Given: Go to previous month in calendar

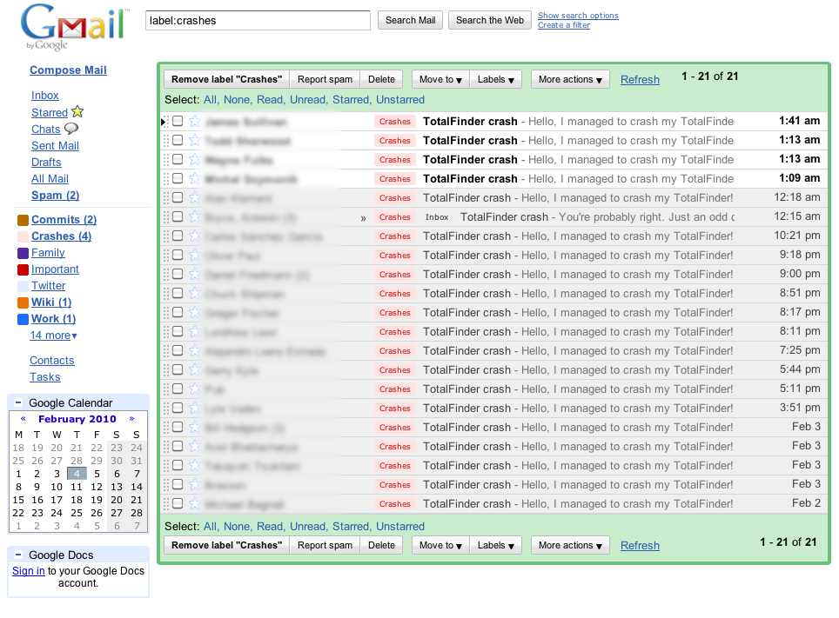Looking at the screenshot, I should pyautogui.click(x=23, y=419).
